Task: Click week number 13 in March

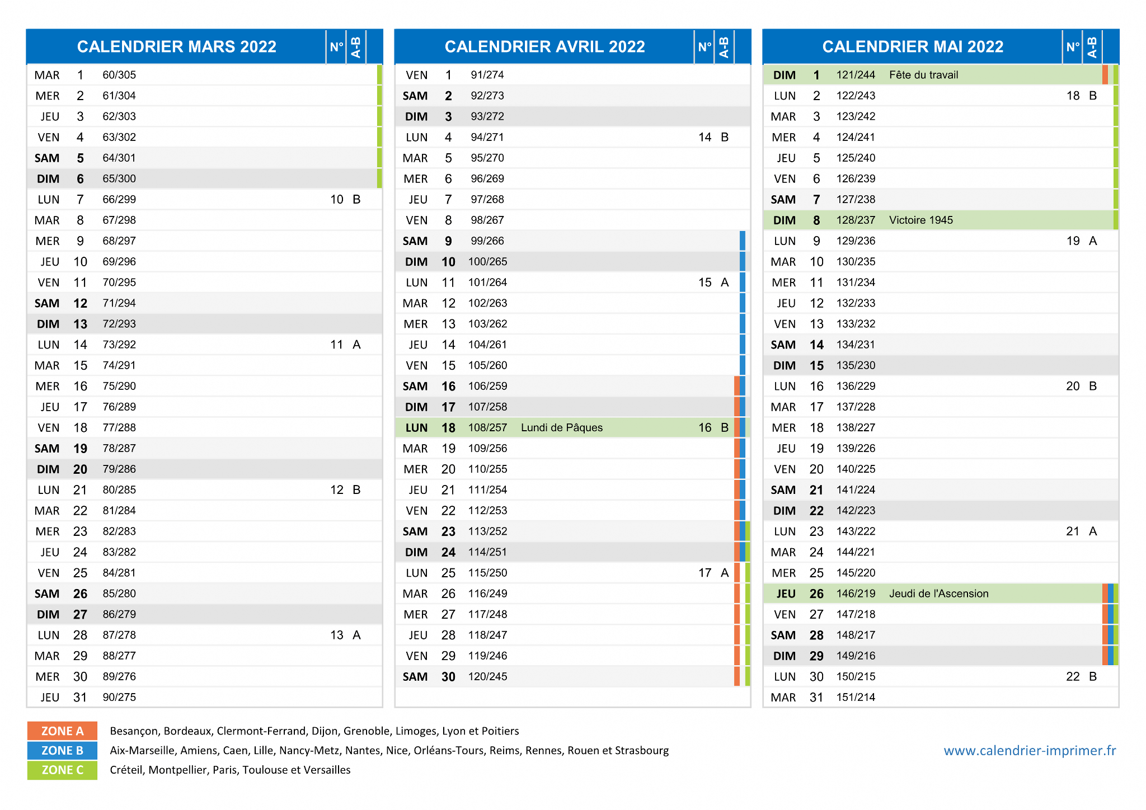Action: point(337,635)
